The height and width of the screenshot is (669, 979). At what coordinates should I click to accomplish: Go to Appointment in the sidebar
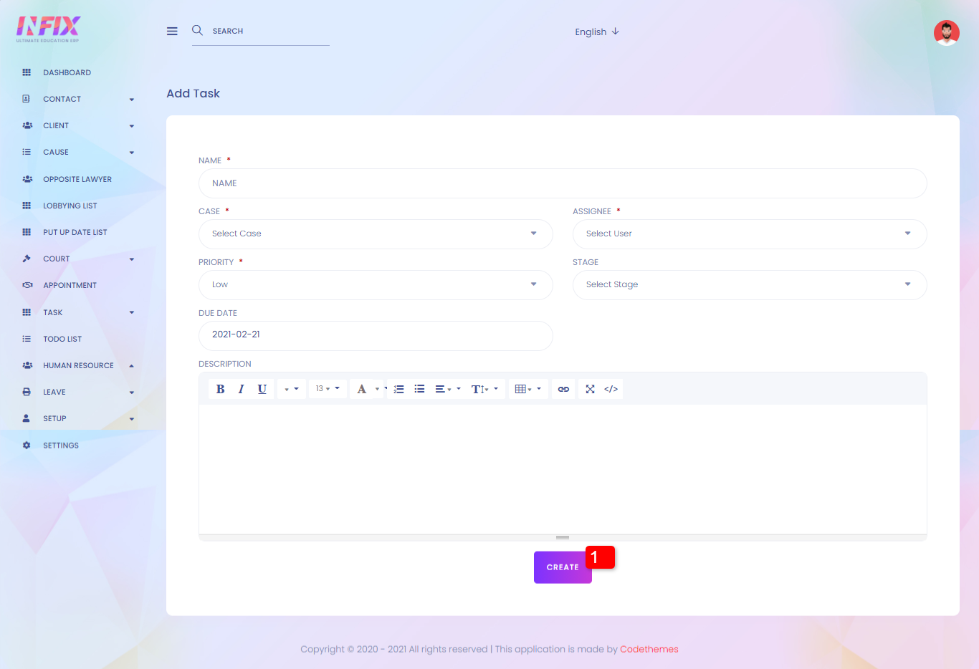coord(70,286)
